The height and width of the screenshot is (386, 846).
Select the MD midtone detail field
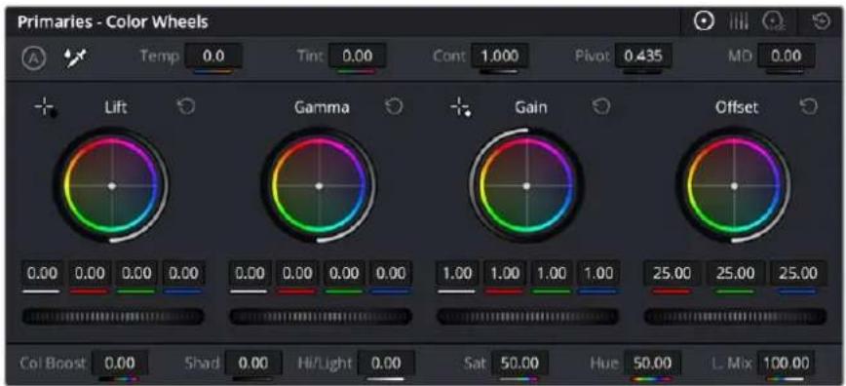tap(787, 57)
